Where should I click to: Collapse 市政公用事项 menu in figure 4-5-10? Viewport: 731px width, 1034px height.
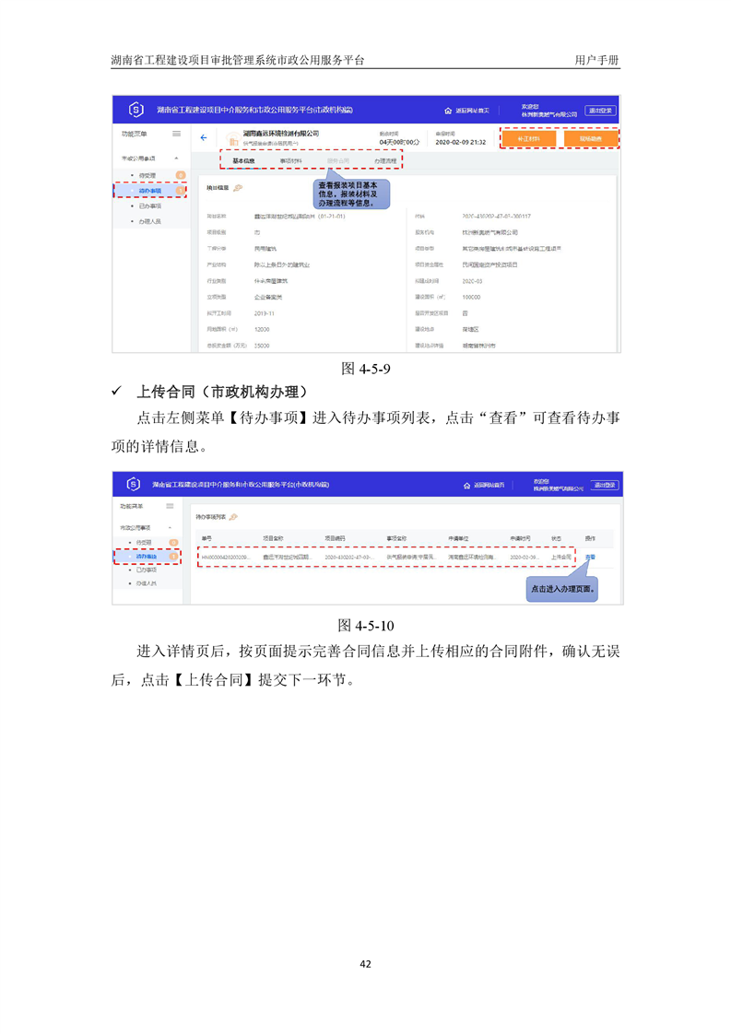pyautogui.click(x=170, y=527)
